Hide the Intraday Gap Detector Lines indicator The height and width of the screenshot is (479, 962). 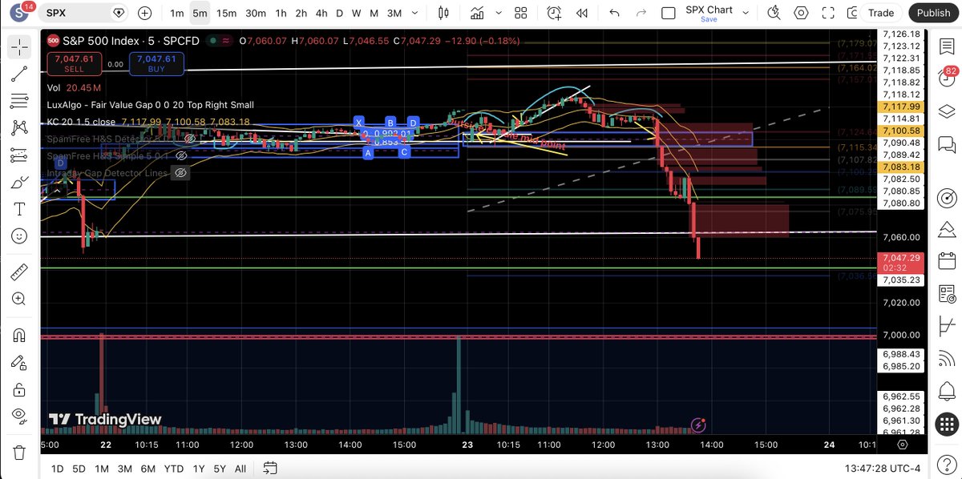[180, 172]
